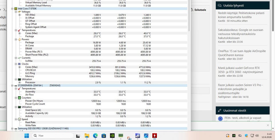Image resolution: width=275 pixels, height=140 pixels.
Task: Click the K user avatar
Action: [x=220, y=119]
